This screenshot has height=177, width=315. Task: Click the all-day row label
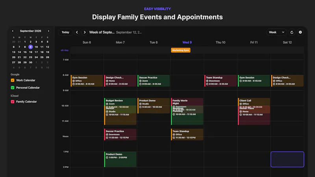tap(65, 50)
